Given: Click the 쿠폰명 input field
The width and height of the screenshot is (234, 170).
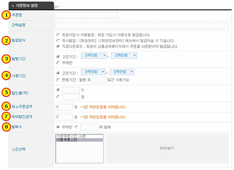Looking at the screenshot, I should pos(87,16).
